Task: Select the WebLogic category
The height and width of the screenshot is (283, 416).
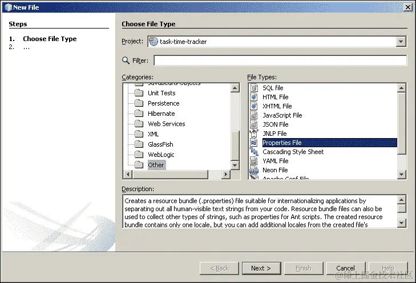Action: [161, 155]
